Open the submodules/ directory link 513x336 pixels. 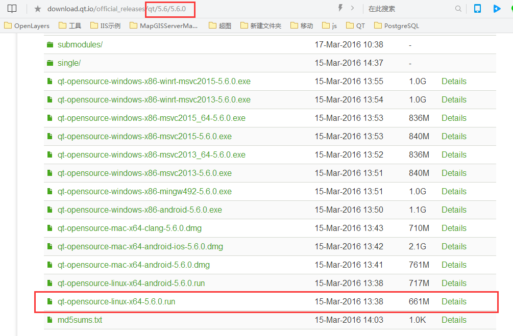[x=80, y=44]
